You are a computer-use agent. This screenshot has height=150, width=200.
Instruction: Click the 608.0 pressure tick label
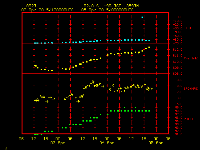178,74
